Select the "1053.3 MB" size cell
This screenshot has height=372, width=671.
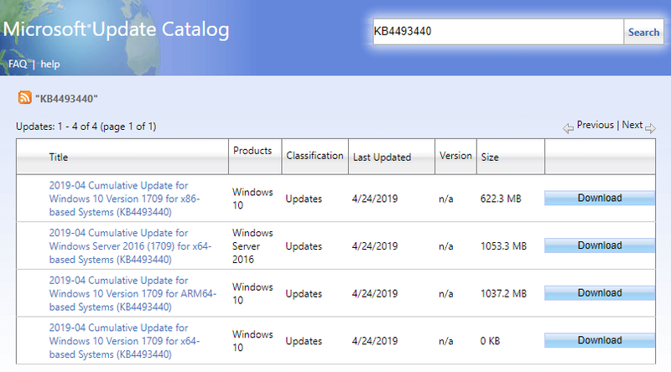503,246
